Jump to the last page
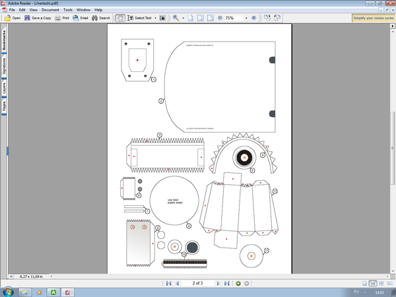Image resolution: width=396 pixels, height=297 pixels. (227, 283)
